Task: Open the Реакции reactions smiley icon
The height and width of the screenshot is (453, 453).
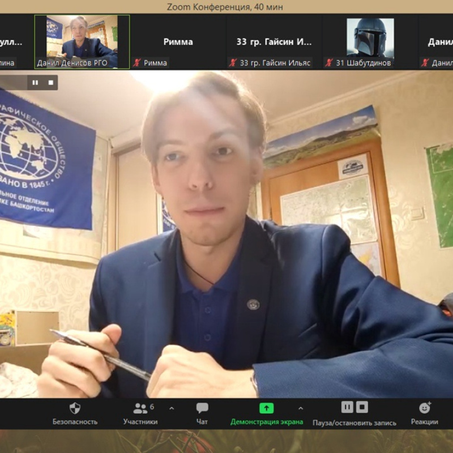Action: pos(425,408)
